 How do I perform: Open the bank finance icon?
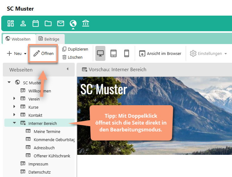[x=86, y=23]
